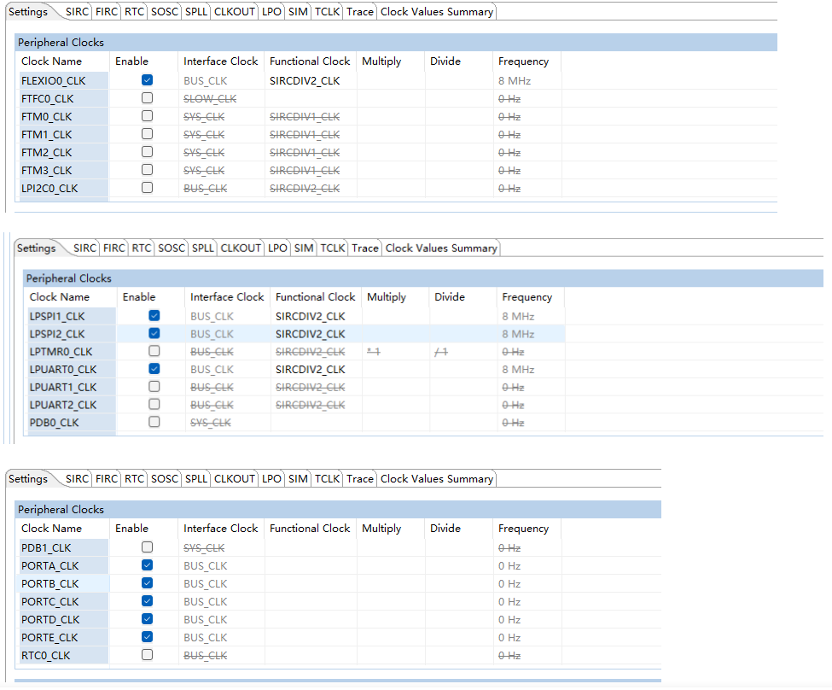Click the LPTMR0_CLK divide /1 field
This screenshot has height=690, width=832.
coord(463,352)
